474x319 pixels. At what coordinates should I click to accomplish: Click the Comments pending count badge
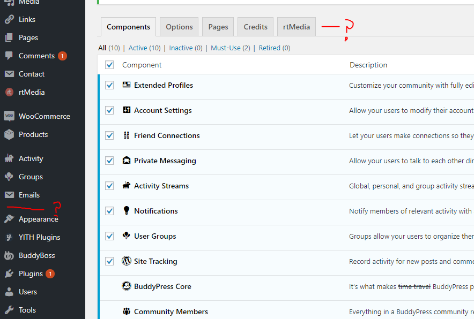63,56
